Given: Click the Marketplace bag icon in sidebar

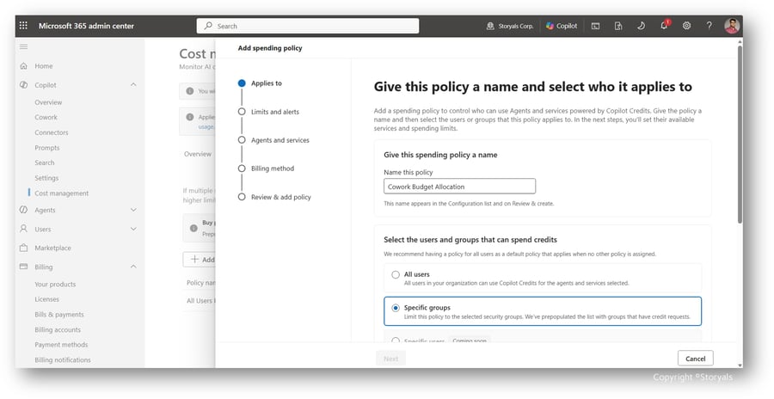Looking at the screenshot, I should coord(23,248).
